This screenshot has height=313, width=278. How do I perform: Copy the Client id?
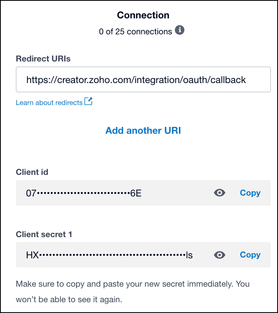point(250,193)
